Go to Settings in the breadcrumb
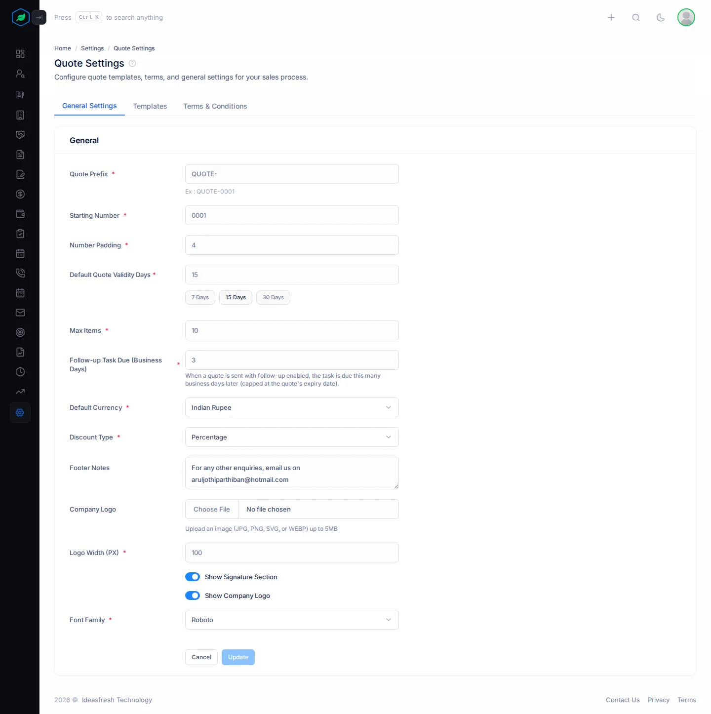Image resolution: width=711 pixels, height=714 pixels. [92, 48]
